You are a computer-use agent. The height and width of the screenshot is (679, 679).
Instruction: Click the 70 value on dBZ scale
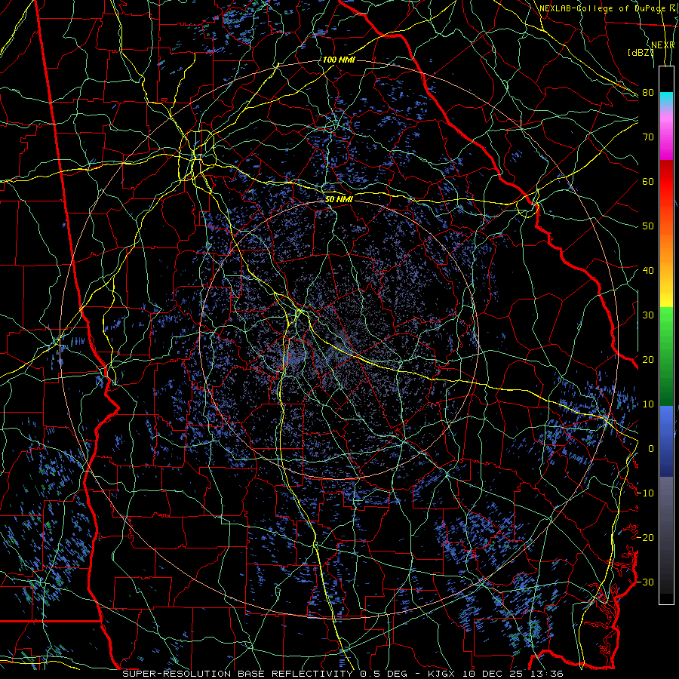(x=648, y=137)
